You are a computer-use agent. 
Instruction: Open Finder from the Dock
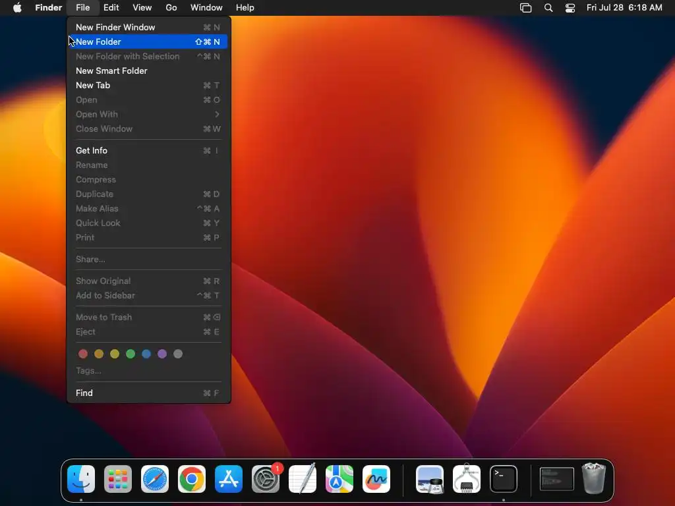tap(81, 479)
